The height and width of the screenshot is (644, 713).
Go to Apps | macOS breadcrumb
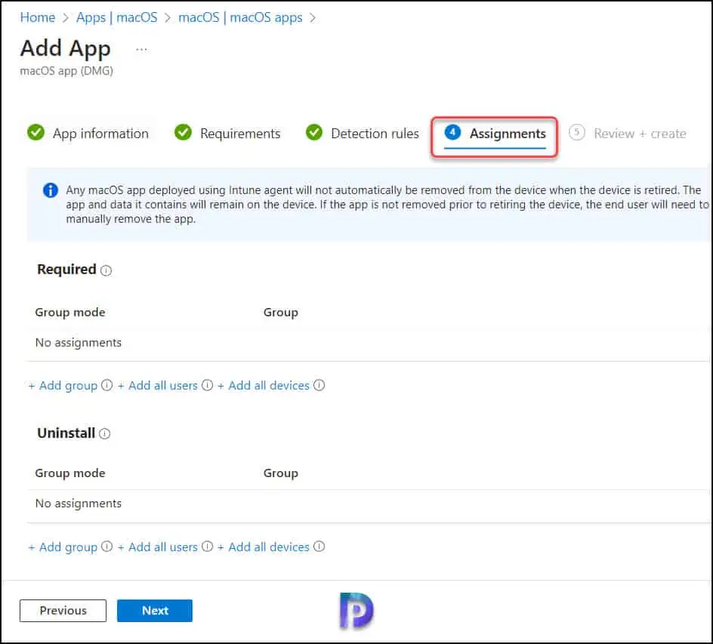[x=116, y=17]
